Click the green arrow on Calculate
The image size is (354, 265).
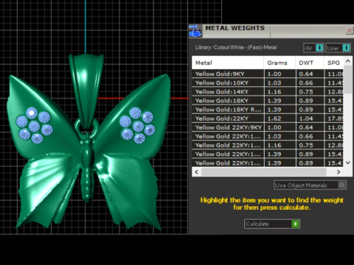[295, 224]
